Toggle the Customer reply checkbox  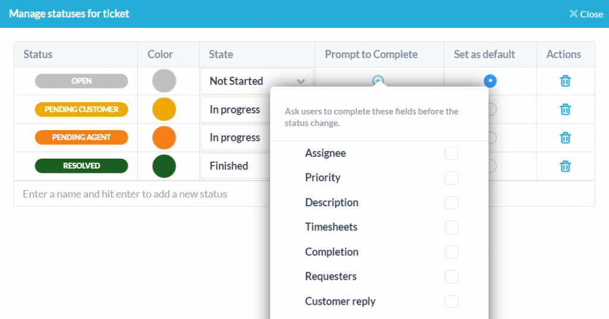coord(451,302)
